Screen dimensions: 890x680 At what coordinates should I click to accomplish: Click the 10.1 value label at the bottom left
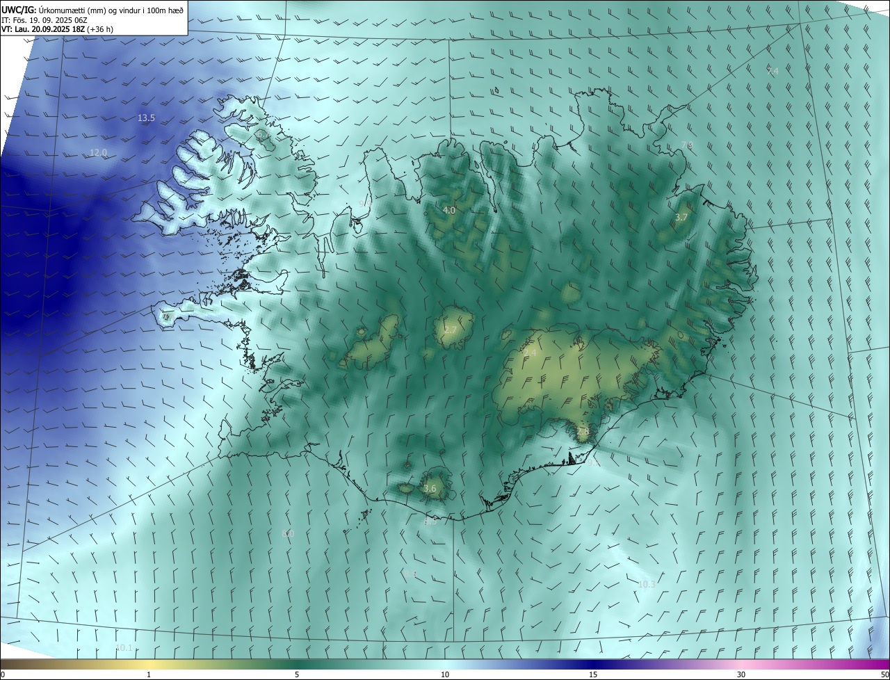124,648
